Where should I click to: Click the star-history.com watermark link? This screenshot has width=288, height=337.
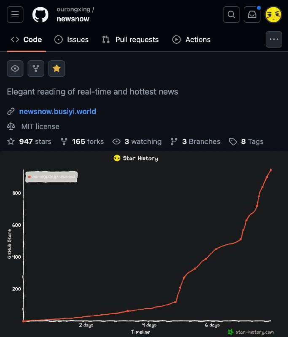click(x=250, y=332)
